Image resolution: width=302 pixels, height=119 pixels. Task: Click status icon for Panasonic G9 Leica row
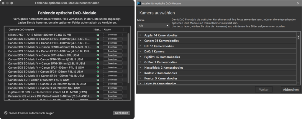coord(98,96)
